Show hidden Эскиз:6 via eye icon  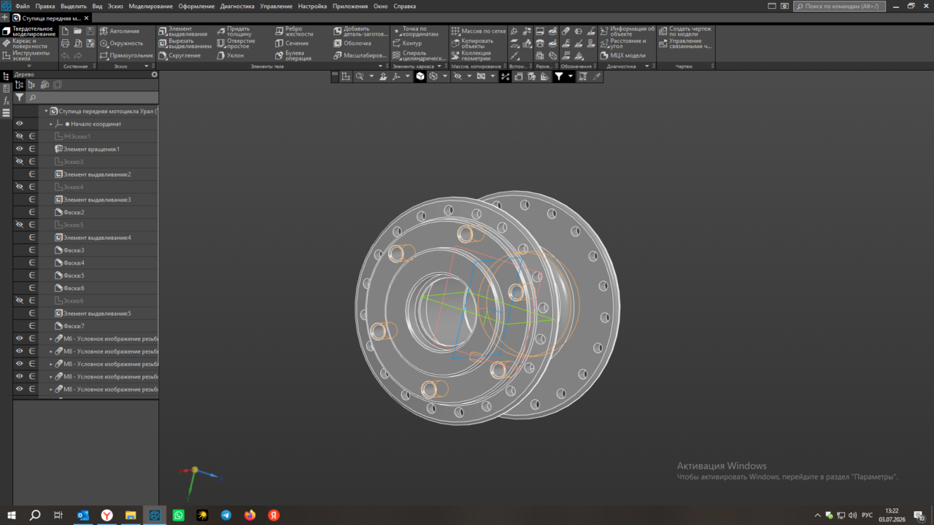click(x=20, y=300)
